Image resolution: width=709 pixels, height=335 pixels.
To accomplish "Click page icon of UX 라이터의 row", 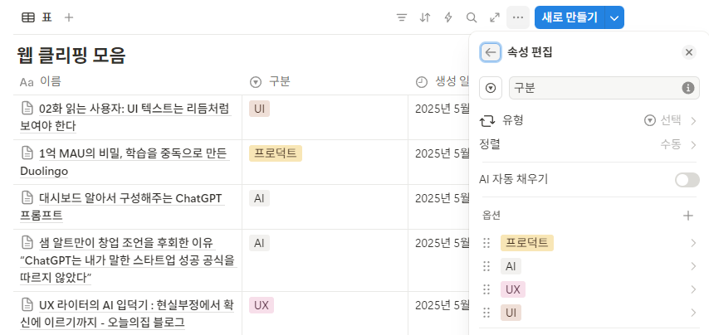I will [27, 305].
